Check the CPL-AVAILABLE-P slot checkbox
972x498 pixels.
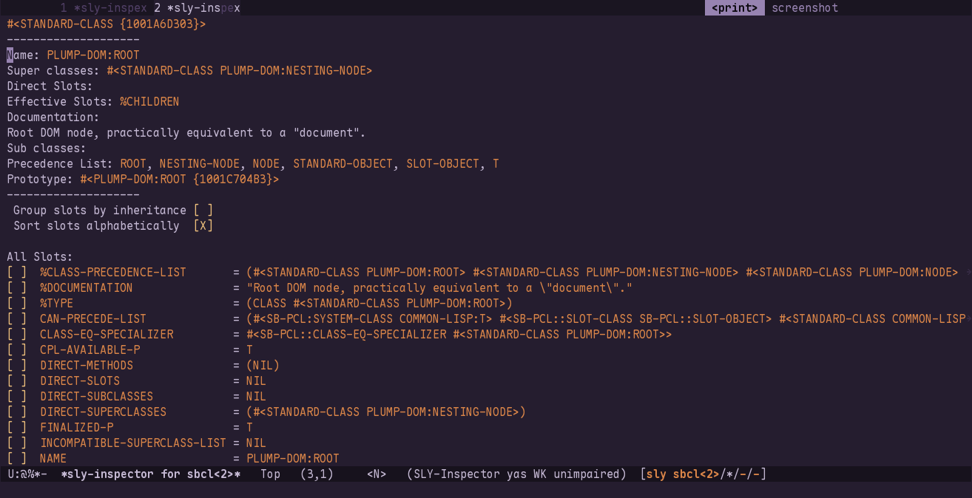point(17,350)
